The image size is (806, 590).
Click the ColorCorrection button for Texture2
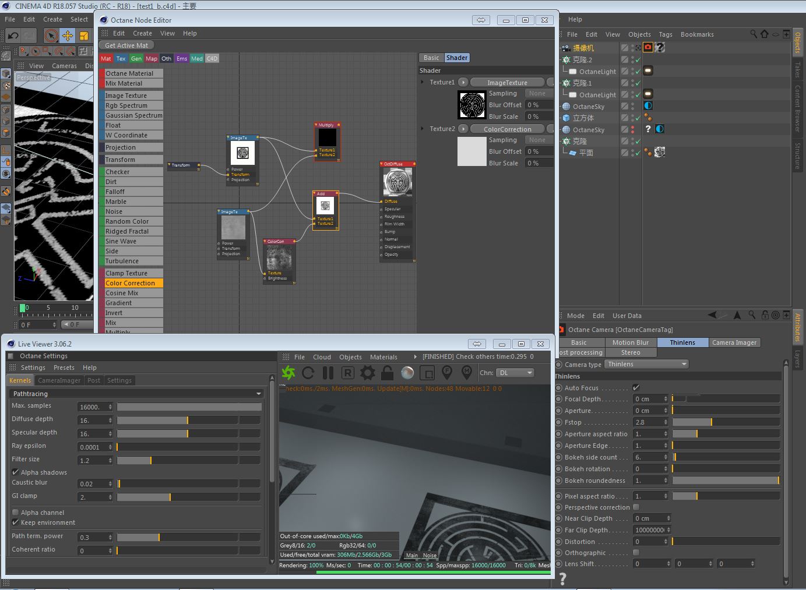507,129
